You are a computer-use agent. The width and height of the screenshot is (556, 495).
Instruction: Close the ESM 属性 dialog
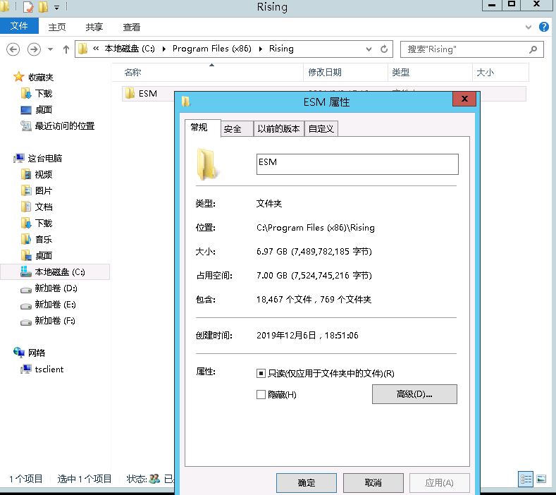[465, 99]
